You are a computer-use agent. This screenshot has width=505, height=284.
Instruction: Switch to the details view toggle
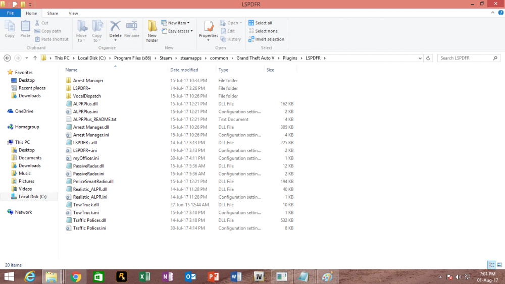pos(491,265)
